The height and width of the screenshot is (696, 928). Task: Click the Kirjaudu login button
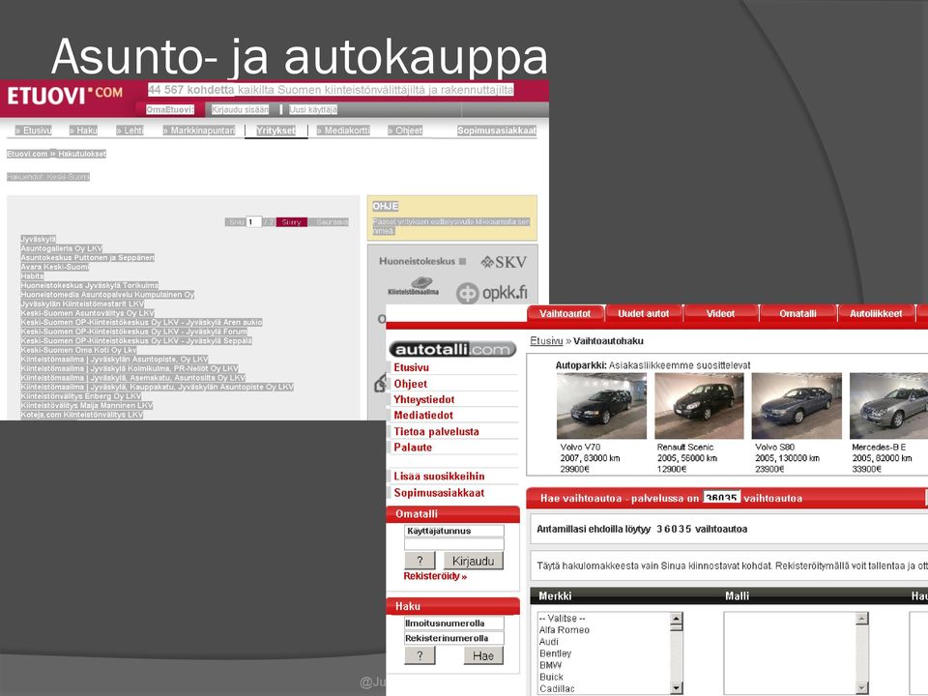coord(473,561)
